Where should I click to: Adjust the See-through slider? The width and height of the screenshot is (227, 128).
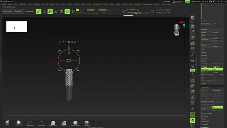pos(178,1)
